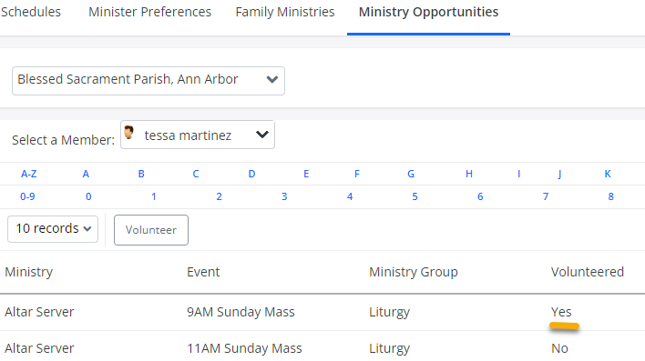The height and width of the screenshot is (361, 645).
Task: Open the Minister Preferences tab
Action: point(149,12)
